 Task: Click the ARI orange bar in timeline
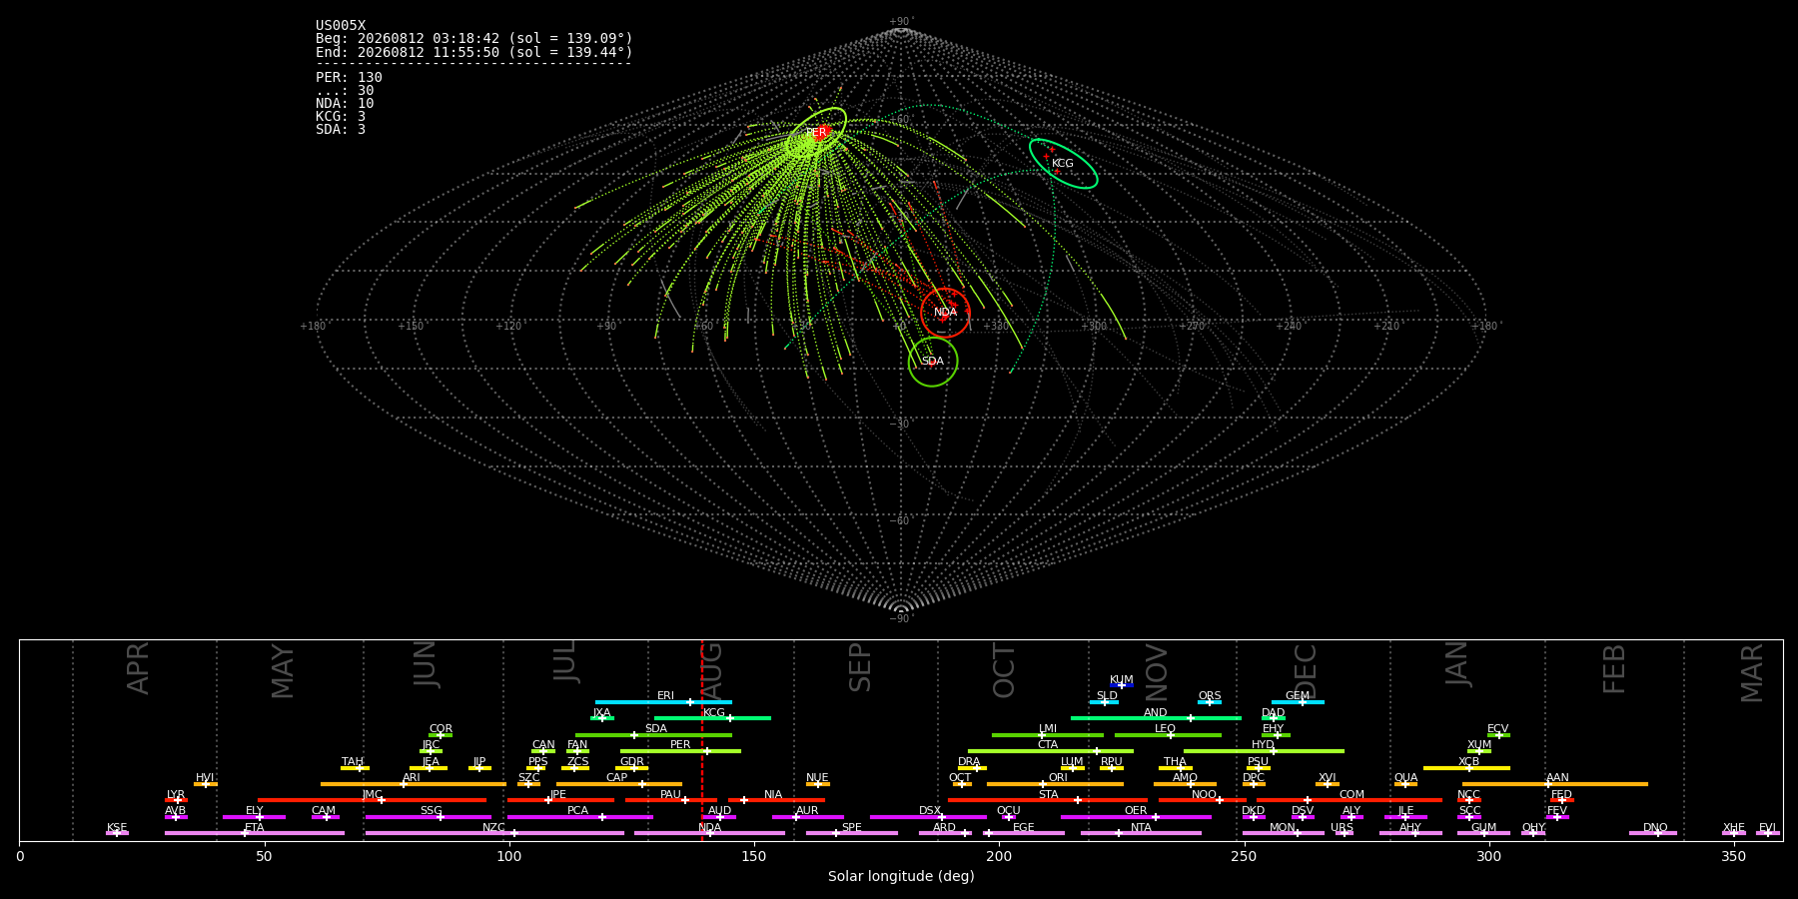[x=412, y=784]
